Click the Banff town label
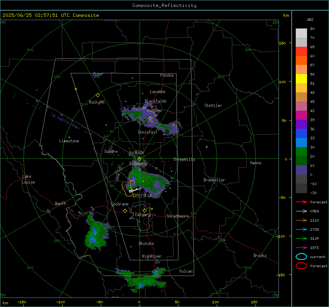329x307 pixels. 60,203
